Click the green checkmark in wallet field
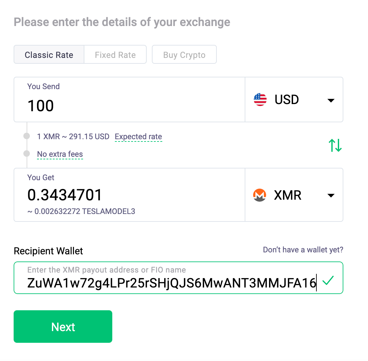Image resolution: width=368 pixels, height=361 pixels. point(328,280)
